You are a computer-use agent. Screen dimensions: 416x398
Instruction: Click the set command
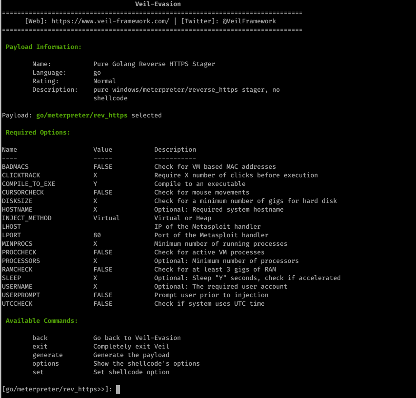tap(38, 372)
